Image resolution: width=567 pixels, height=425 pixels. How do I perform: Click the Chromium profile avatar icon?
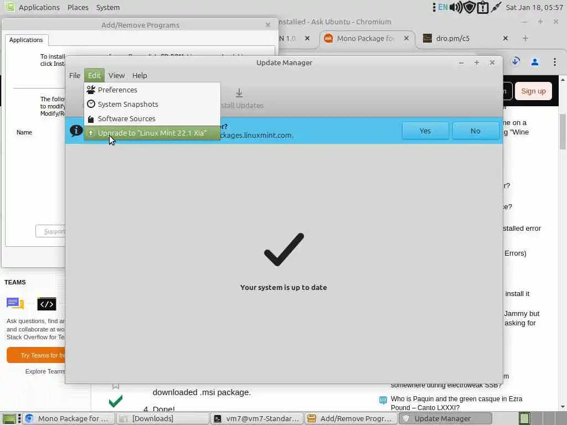click(x=535, y=62)
